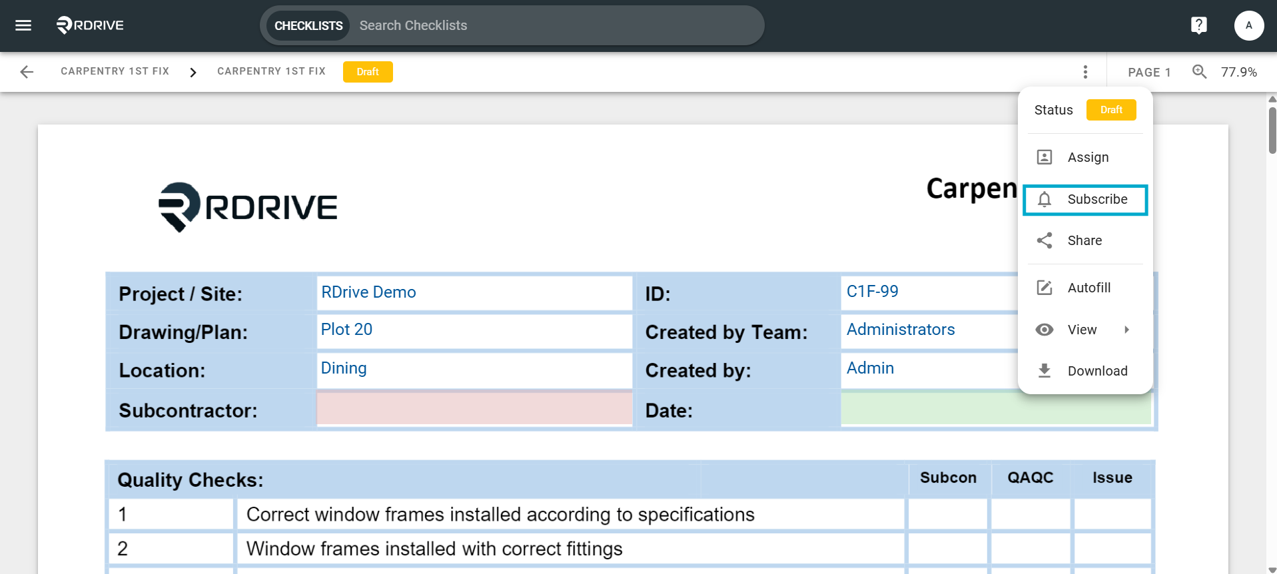Screen dimensions: 1277x574
Task: Select Share from the menu
Action: (1085, 240)
